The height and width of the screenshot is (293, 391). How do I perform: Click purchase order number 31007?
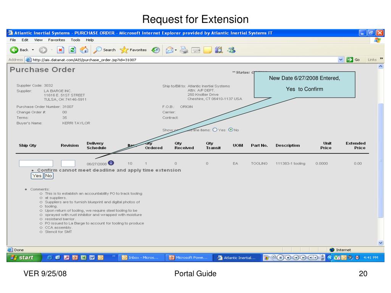coord(68,107)
